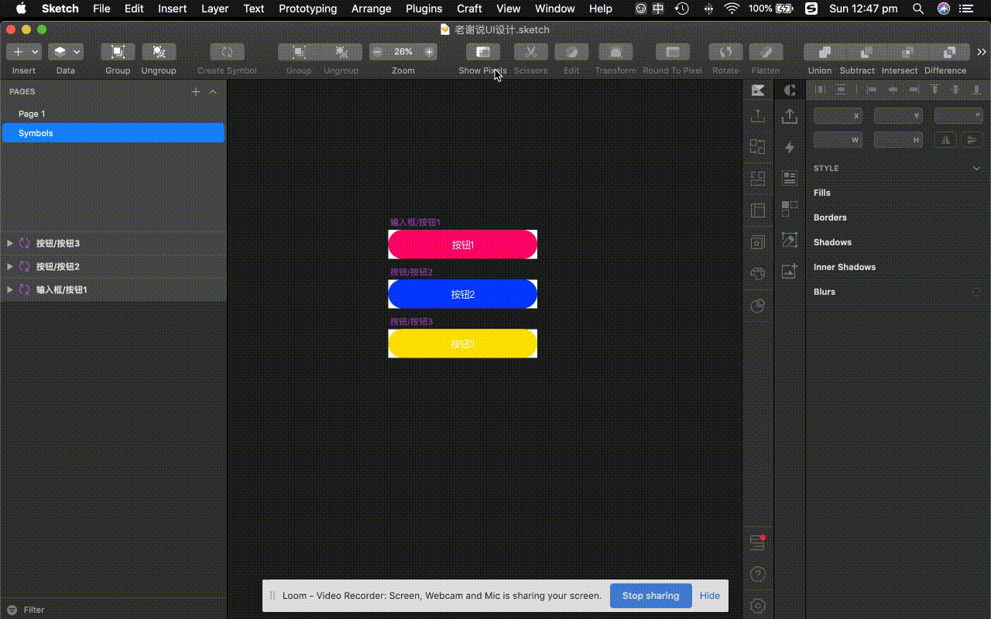Expand the 按钮/按钮2 symbol layer
Viewport: 991px width, 619px height.
pyautogui.click(x=10, y=266)
